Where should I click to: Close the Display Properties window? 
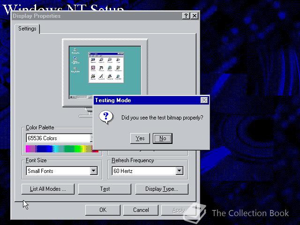[x=195, y=15]
